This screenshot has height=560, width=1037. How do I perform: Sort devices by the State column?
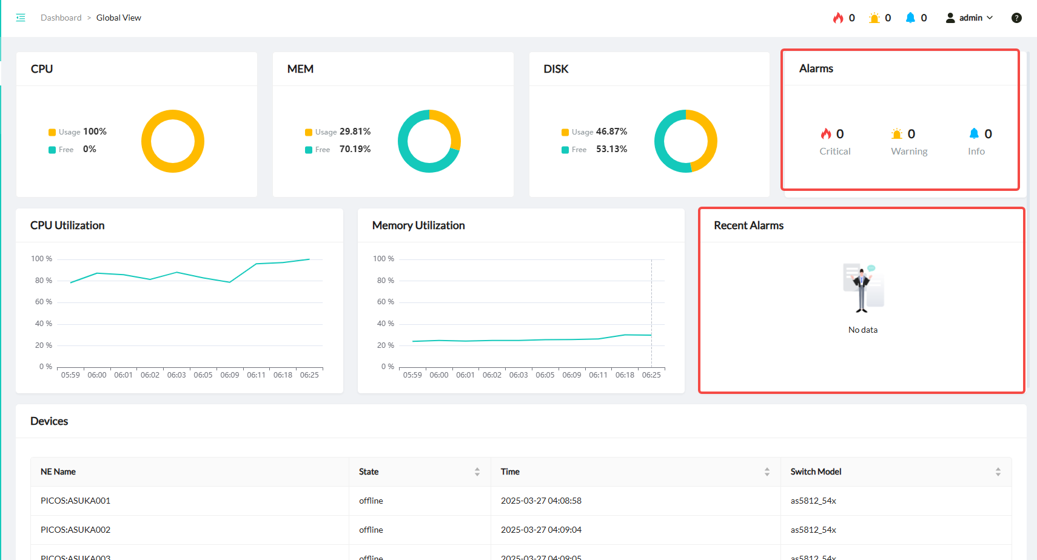pyautogui.click(x=477, y=472)
